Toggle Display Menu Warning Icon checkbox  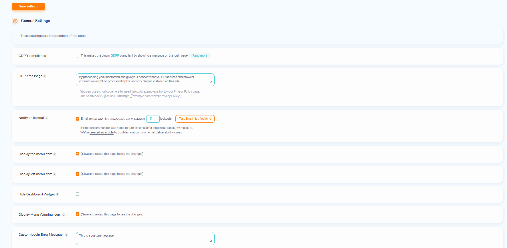78,214
